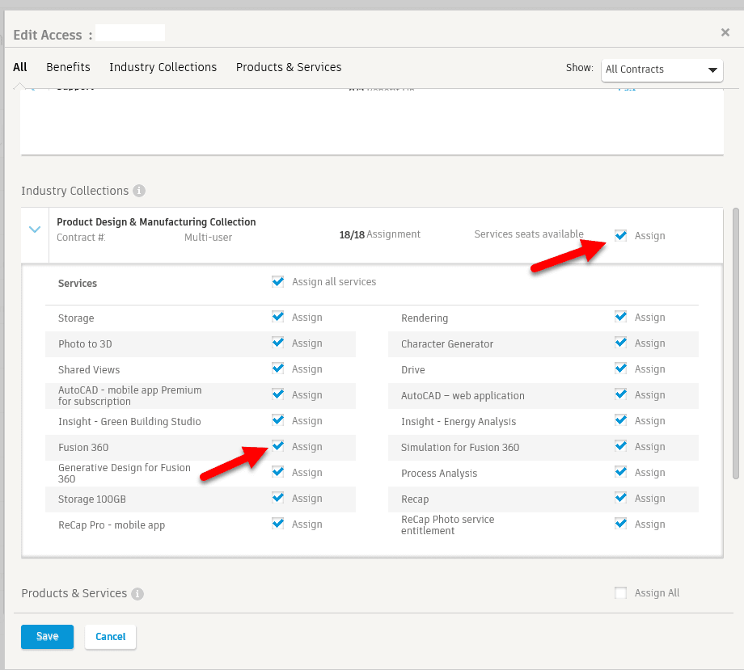
Task: Uncheck Assign for the collection contract
Action: click(620, 236)
